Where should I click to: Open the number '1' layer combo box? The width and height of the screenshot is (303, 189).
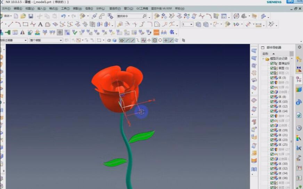pyautogui.click(x=187, y=25)
